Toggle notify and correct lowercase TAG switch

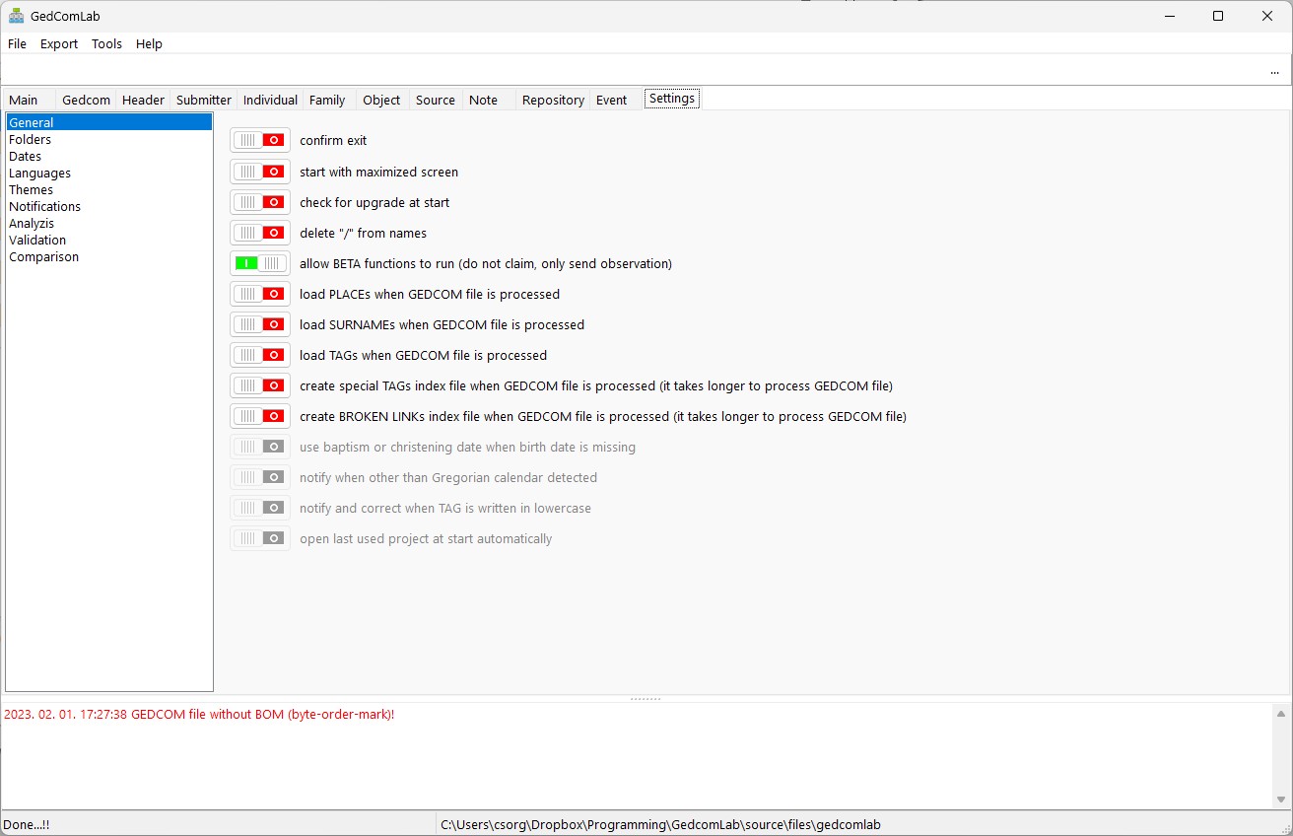tap(260, 508)
